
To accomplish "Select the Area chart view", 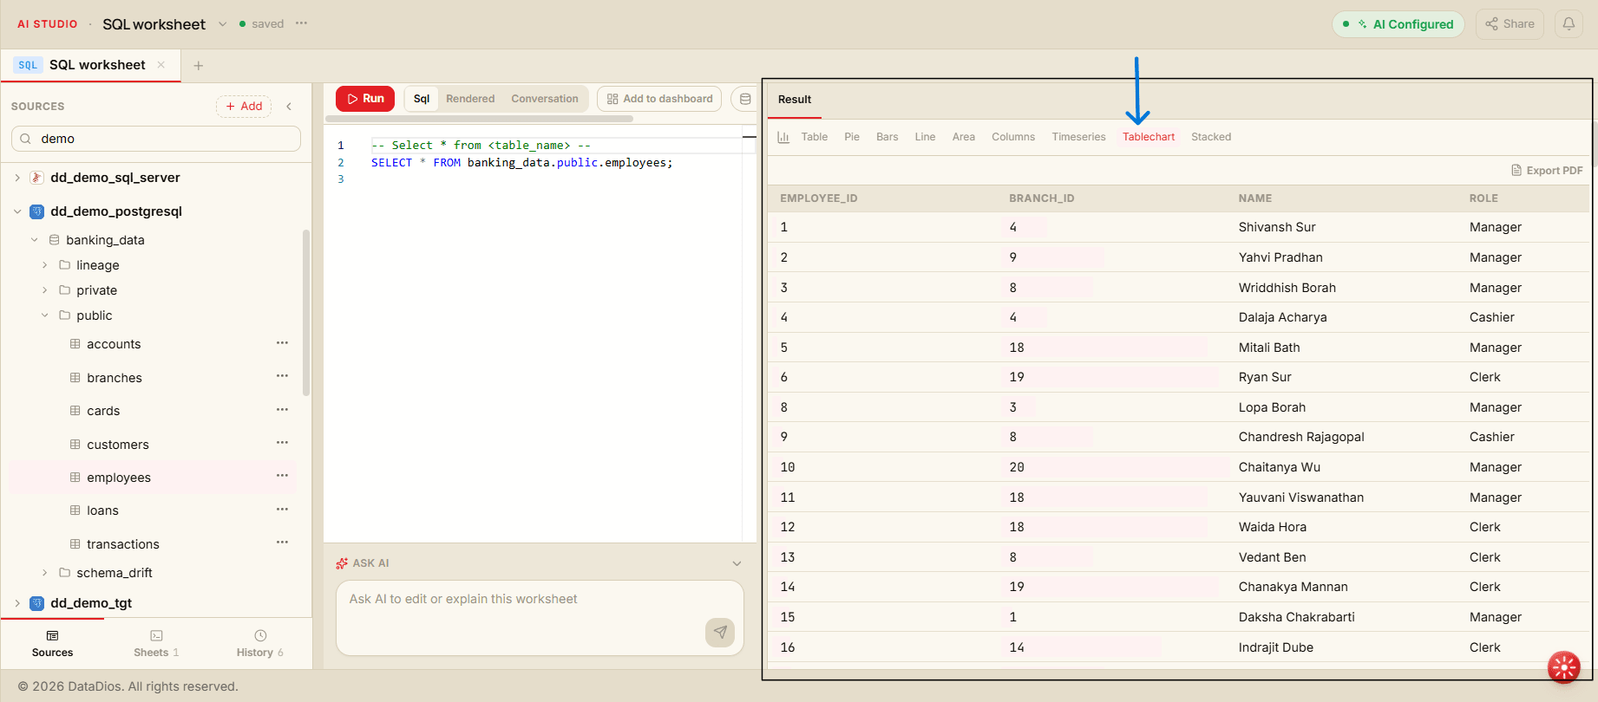I will tap(963, 137).
